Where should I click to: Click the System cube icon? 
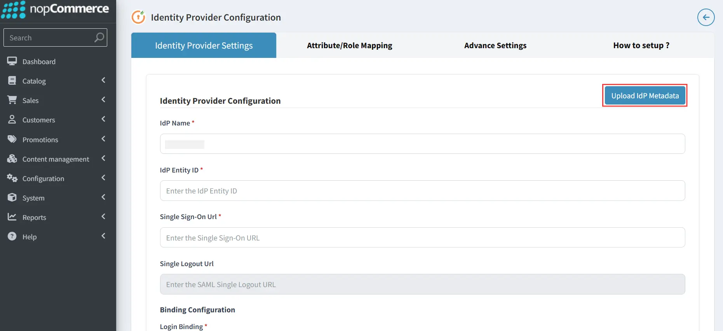(12, 197)
